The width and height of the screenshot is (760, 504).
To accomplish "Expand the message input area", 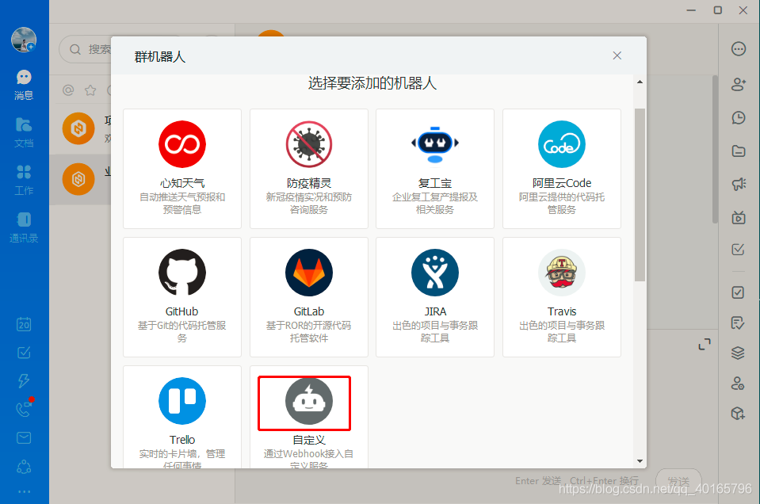I will (x=705, y=344).
